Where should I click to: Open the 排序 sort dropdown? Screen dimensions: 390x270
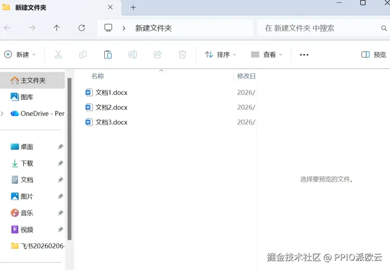point(220,55)
